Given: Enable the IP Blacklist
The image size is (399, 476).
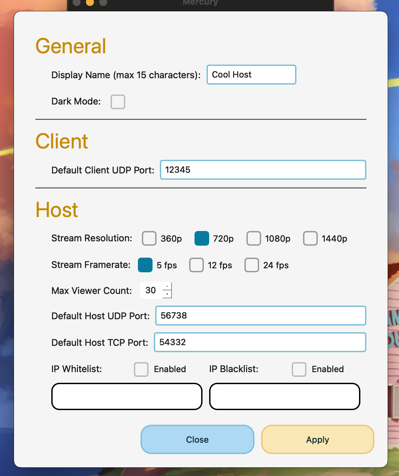Looking at the screenshot, I should [299, 369].
